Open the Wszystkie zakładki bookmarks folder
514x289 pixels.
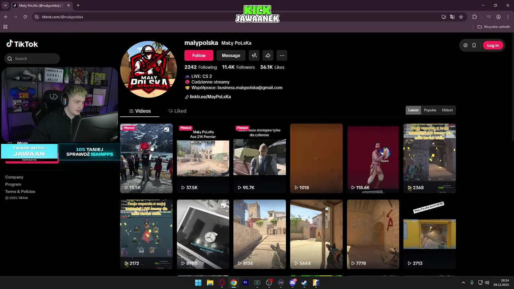coord(494,27)
